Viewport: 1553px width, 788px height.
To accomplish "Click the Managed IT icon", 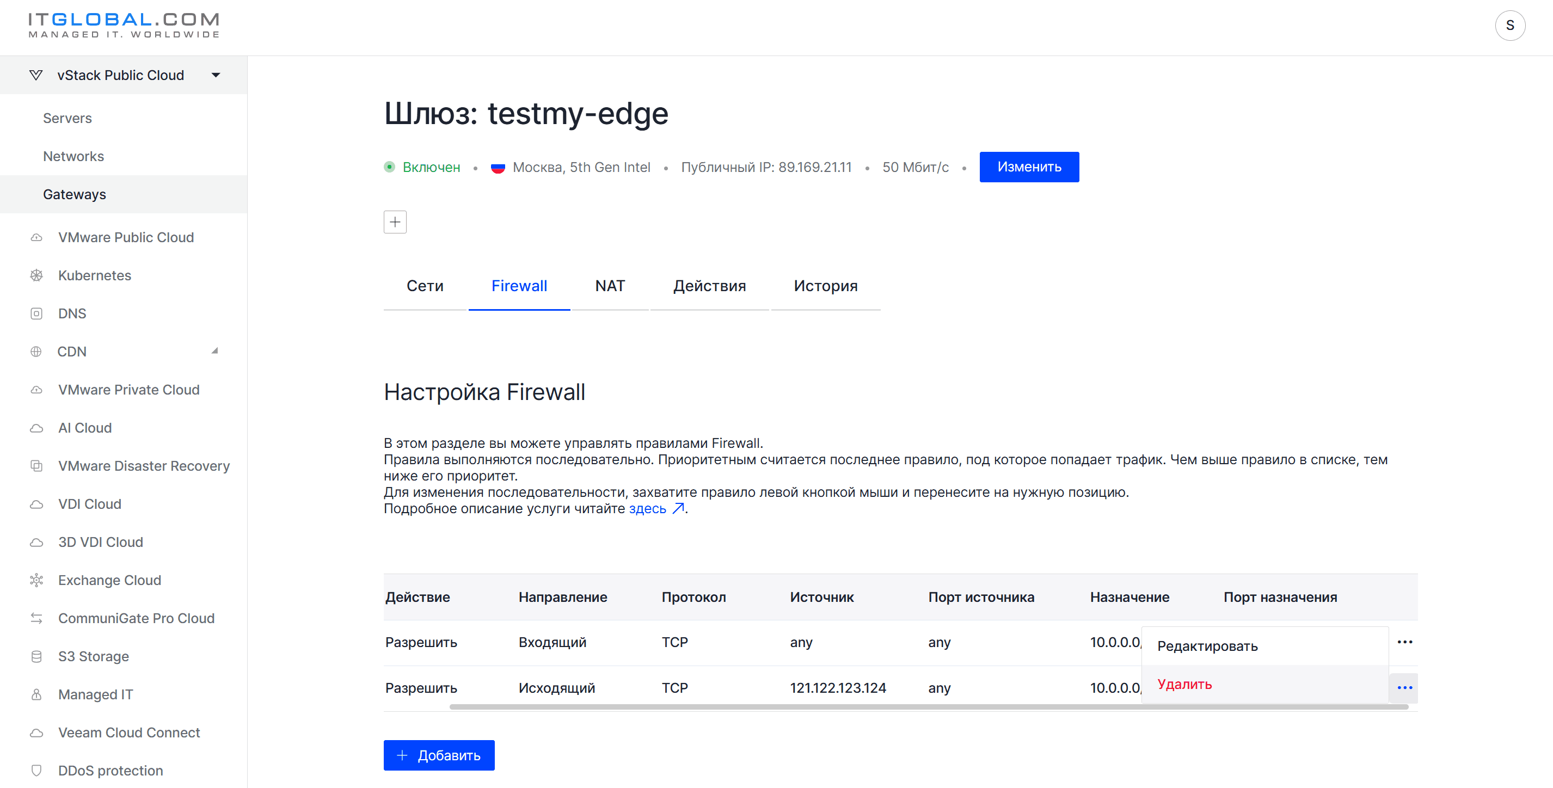I will [36, 694].
